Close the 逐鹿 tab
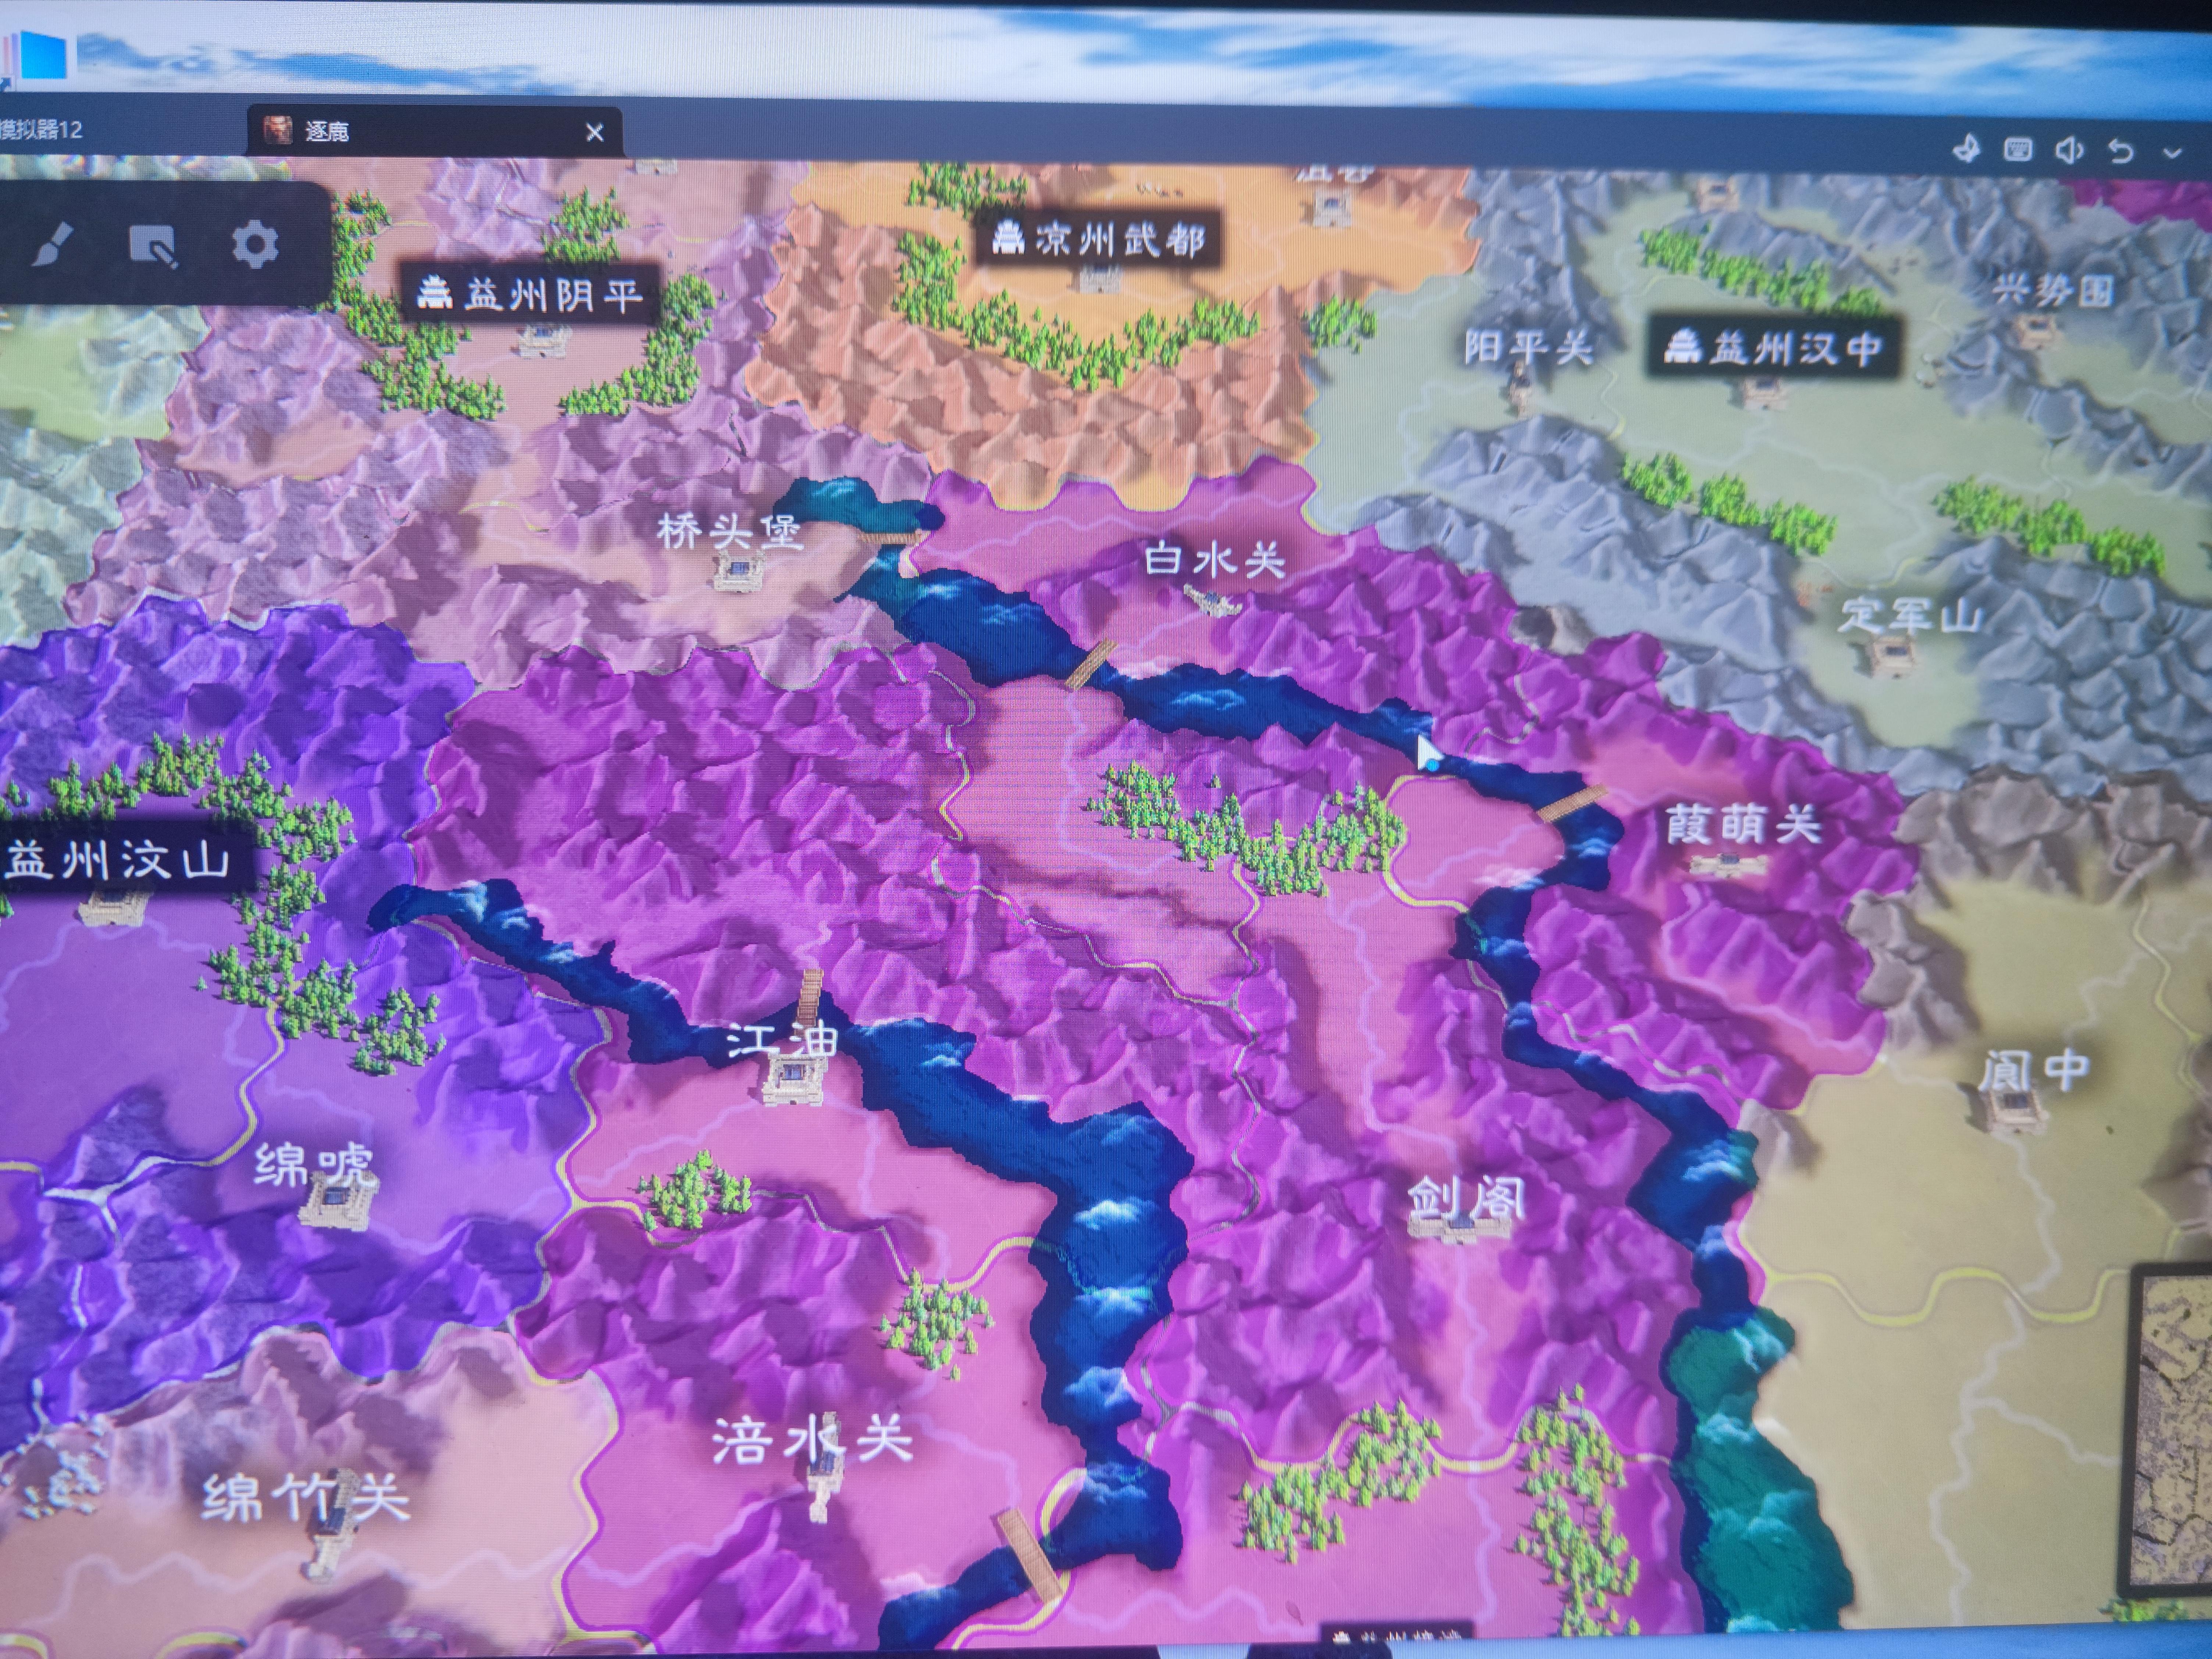 pos(595,132)
